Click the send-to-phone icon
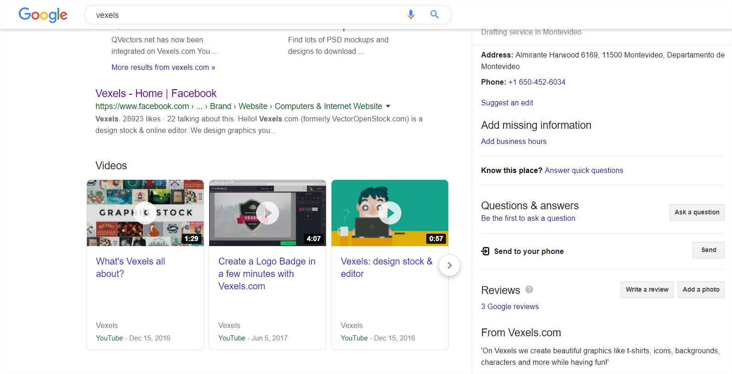 486,251
